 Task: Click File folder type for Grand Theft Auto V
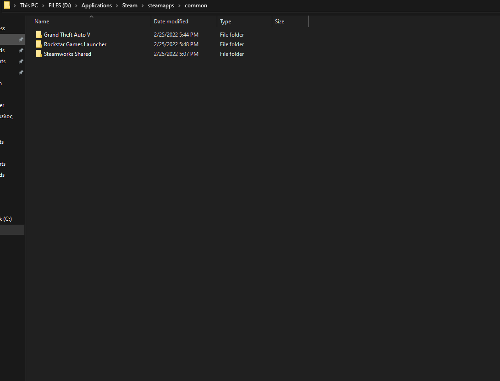[x=232, y=35]
